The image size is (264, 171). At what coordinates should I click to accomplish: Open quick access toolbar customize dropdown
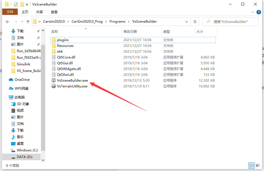click(27, 4)
